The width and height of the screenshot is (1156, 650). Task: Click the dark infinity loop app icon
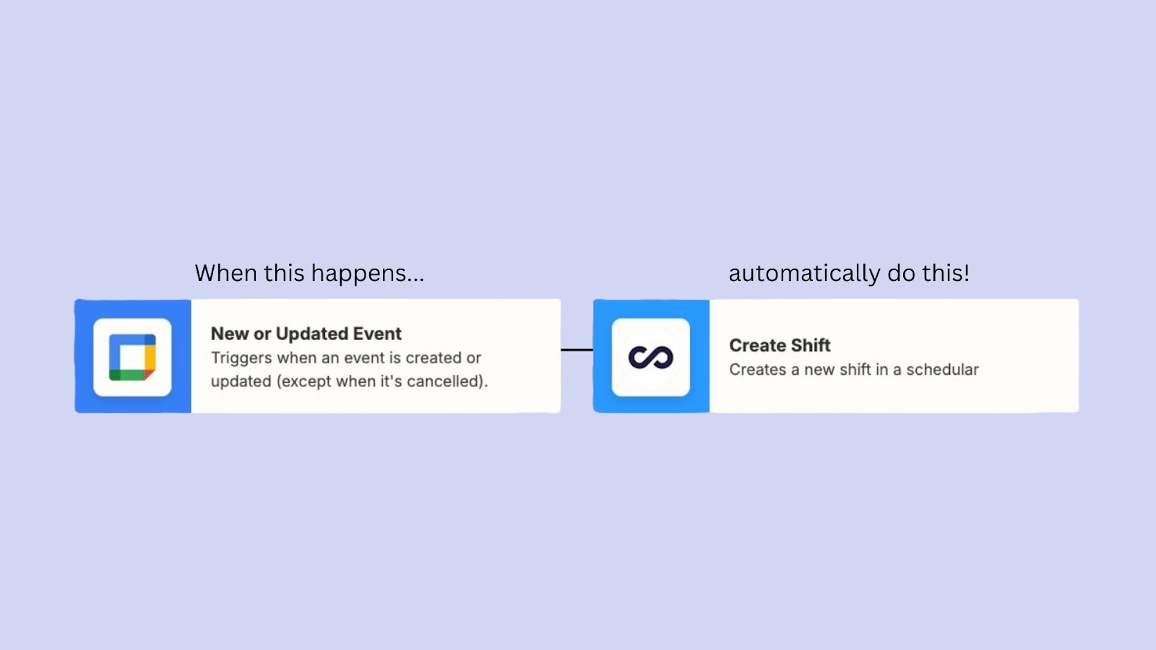pyautogui.click(x=651, y=357)
